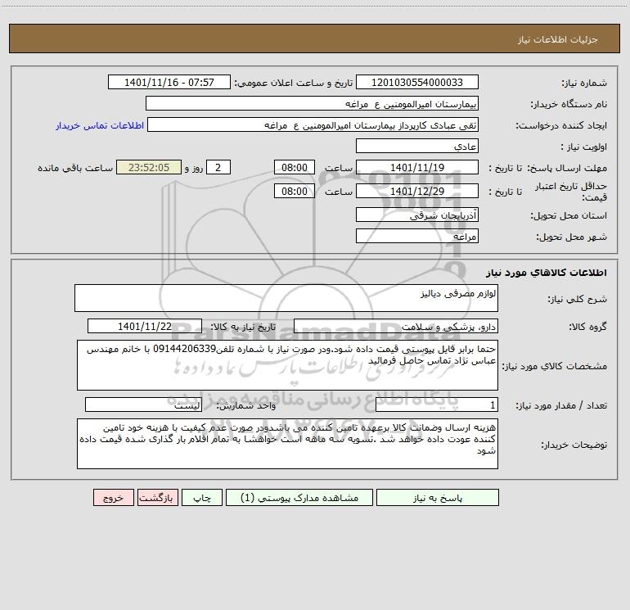630x610 pixels.
Task: Click the حداقل تاریخ اعتبار قیمت label
Action: (570, 192)
